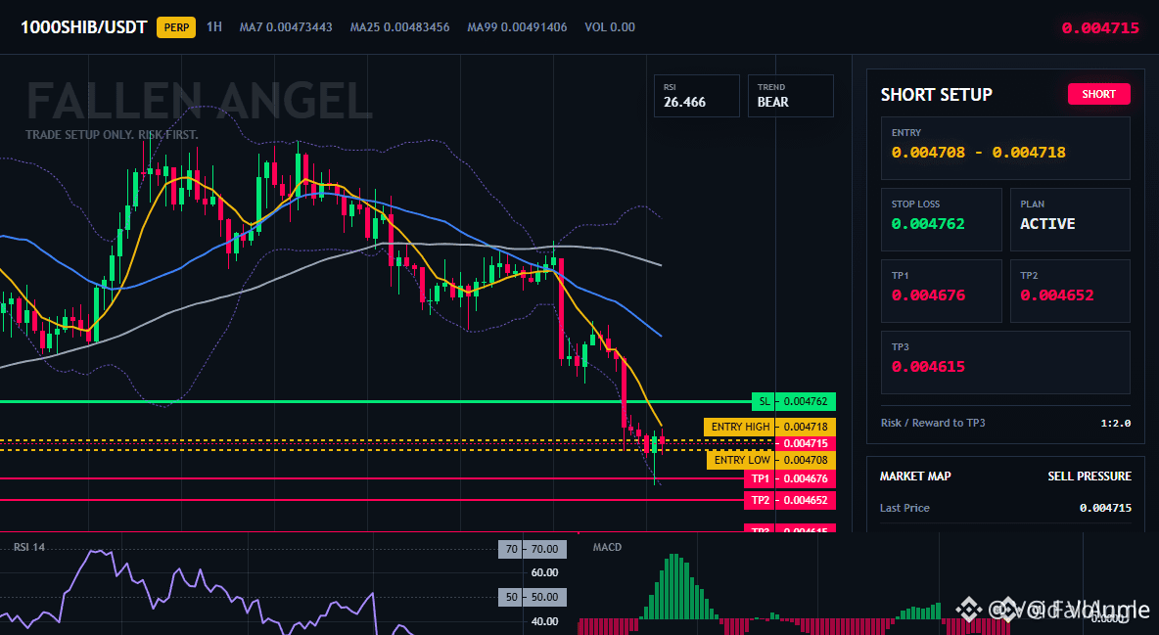This screenshot has width=1159, height=635.
Task: Click the STOP LOSS 0.004762 value
Action: tap(928, 224)
